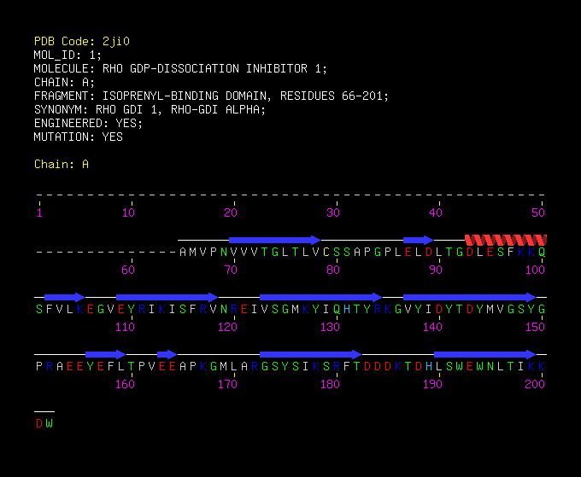Click the DDD aspartate triplet in third row
Viewport: 581px width, 477px height.
pyautogui.click(x=378, y=366)
